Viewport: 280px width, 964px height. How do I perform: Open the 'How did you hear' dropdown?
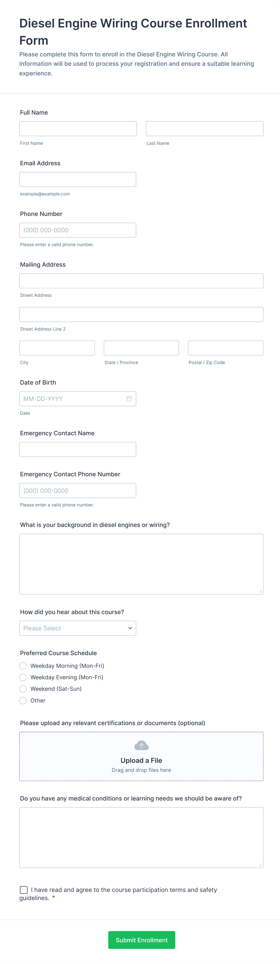78,628
